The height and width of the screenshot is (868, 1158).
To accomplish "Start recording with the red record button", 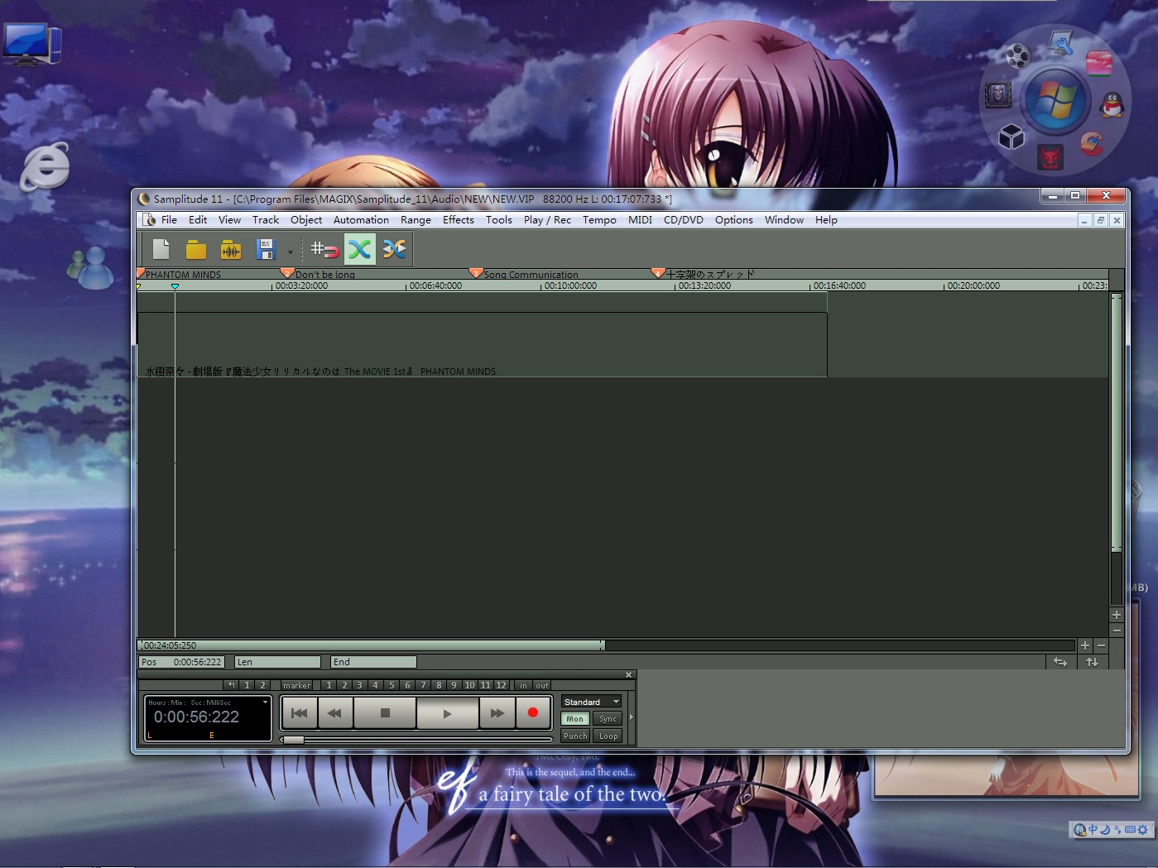I will click(533, 713).
